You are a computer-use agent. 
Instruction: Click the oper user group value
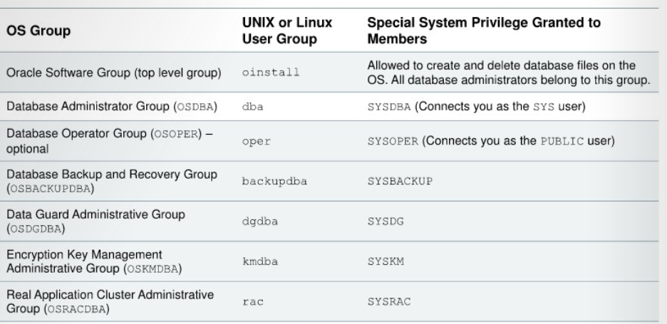pyautogui.click(x=254, y=140)
